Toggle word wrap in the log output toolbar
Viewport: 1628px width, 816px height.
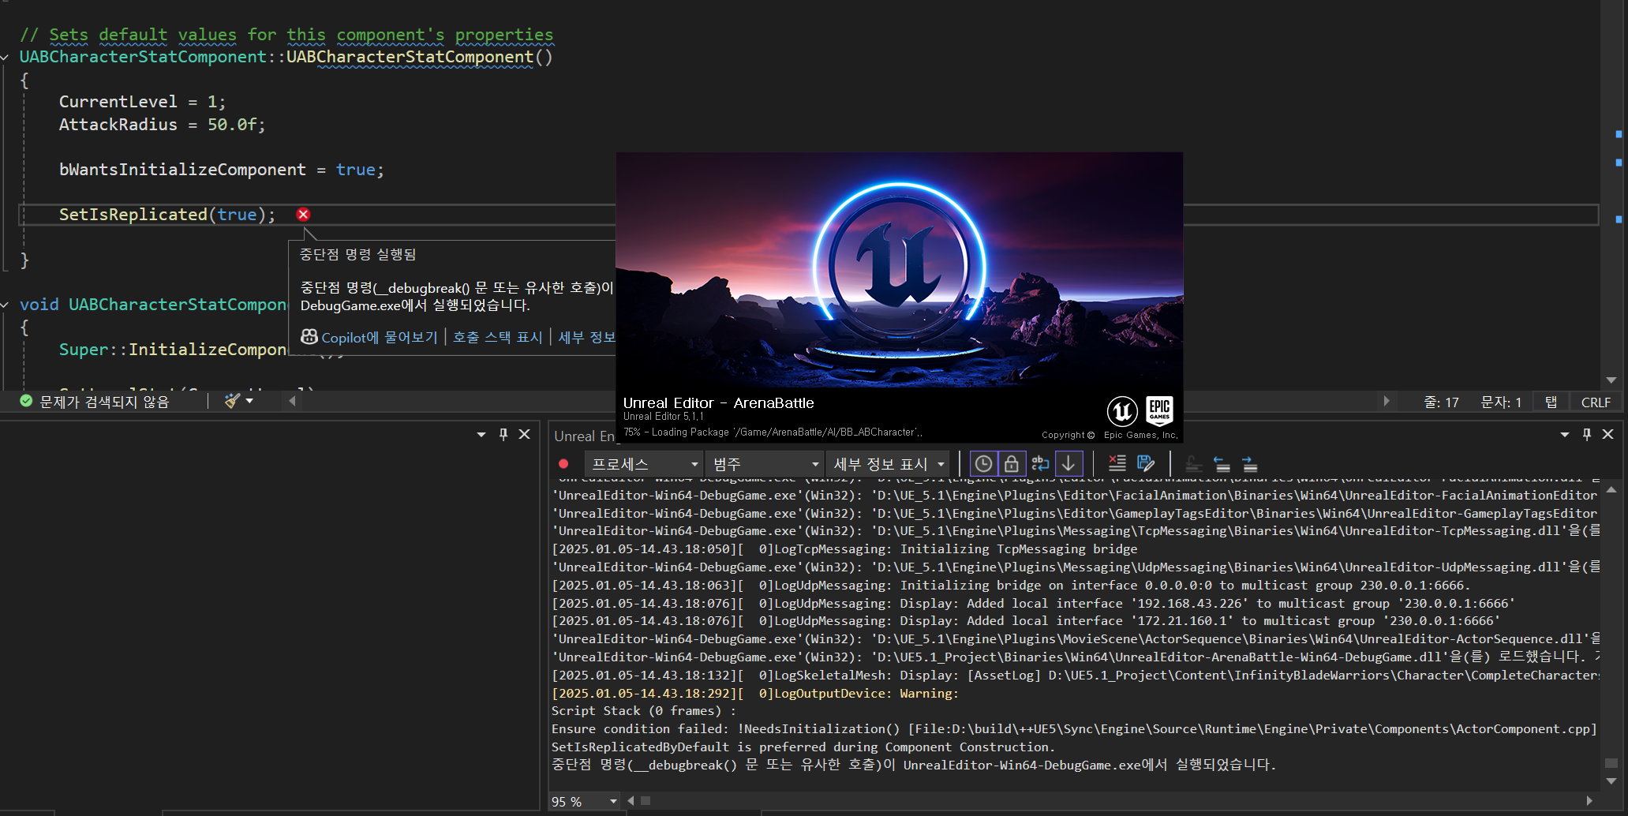1040,464
